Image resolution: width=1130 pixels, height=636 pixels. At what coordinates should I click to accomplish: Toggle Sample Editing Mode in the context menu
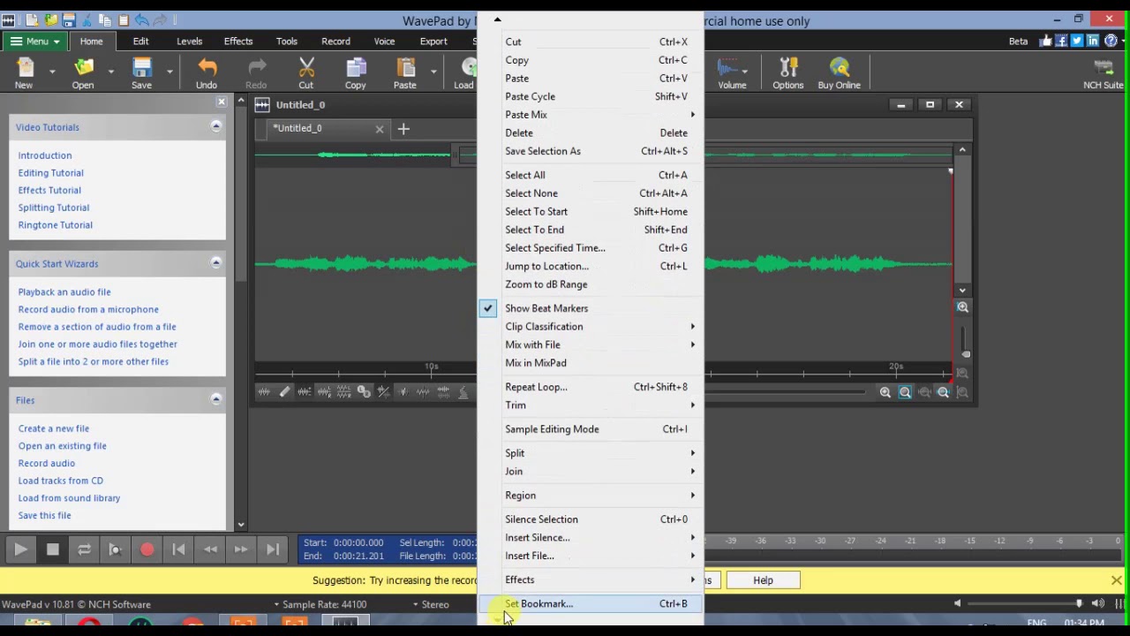[591, 429]
